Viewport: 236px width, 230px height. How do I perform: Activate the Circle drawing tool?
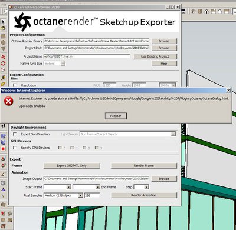coord(3,42)
